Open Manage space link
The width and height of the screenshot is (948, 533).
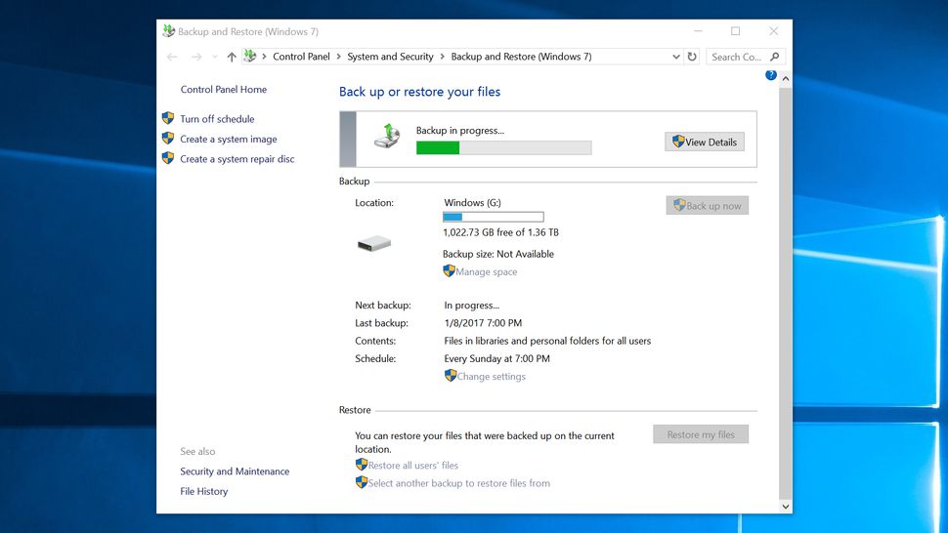pyautogui.click(x=486, y=272)
